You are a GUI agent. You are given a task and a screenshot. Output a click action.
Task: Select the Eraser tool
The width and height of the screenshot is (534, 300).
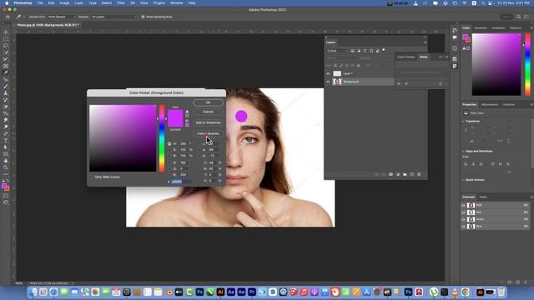(6, 107)
